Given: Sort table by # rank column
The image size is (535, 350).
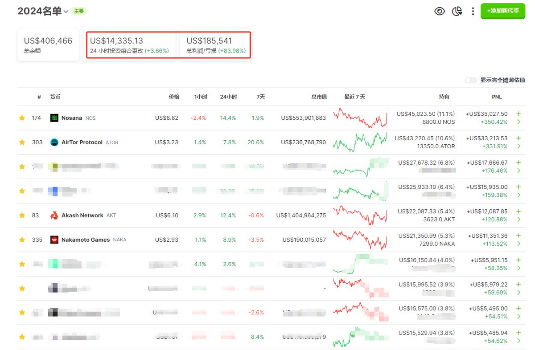Looking at the screenshot, I should coord(39,97).
